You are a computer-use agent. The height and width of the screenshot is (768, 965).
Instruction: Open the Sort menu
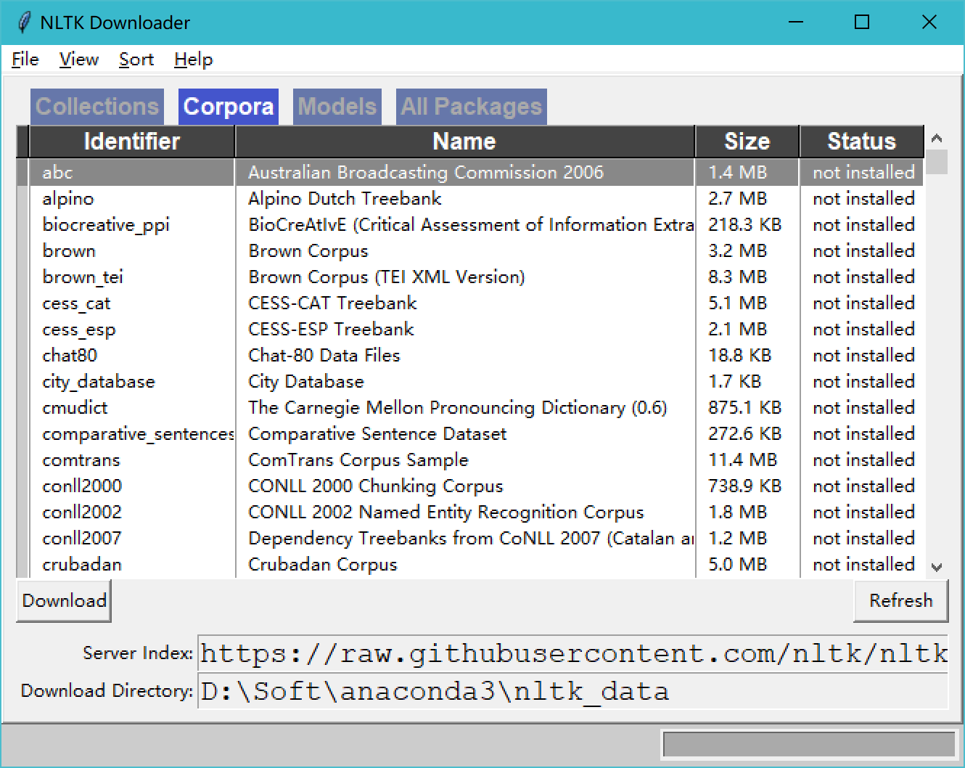click(136, 60)
